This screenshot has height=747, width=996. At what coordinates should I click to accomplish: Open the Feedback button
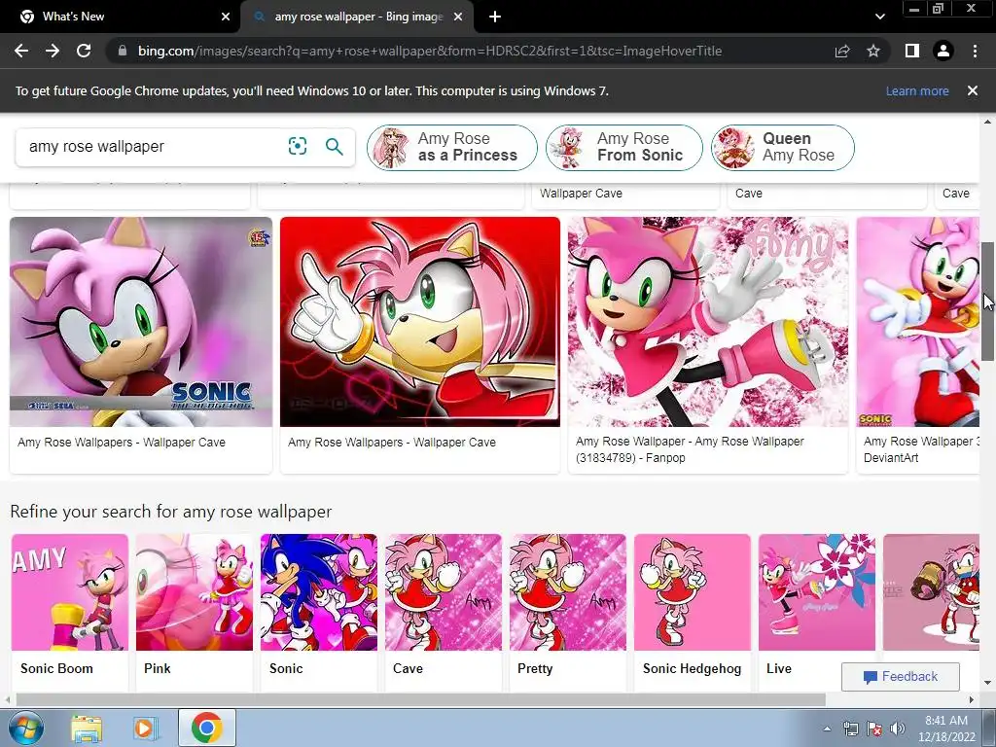tap(900, 677)
